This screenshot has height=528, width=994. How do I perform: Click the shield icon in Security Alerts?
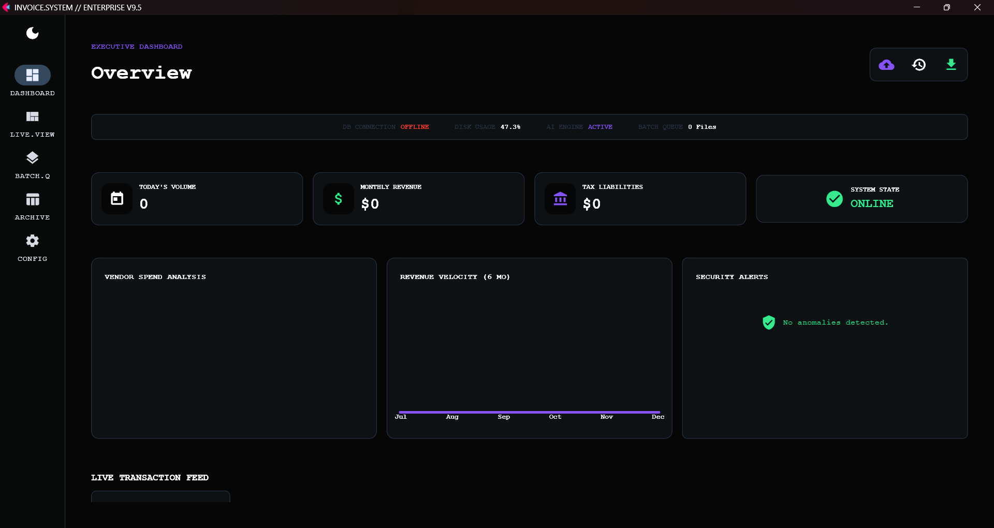[x=769, y=322]
